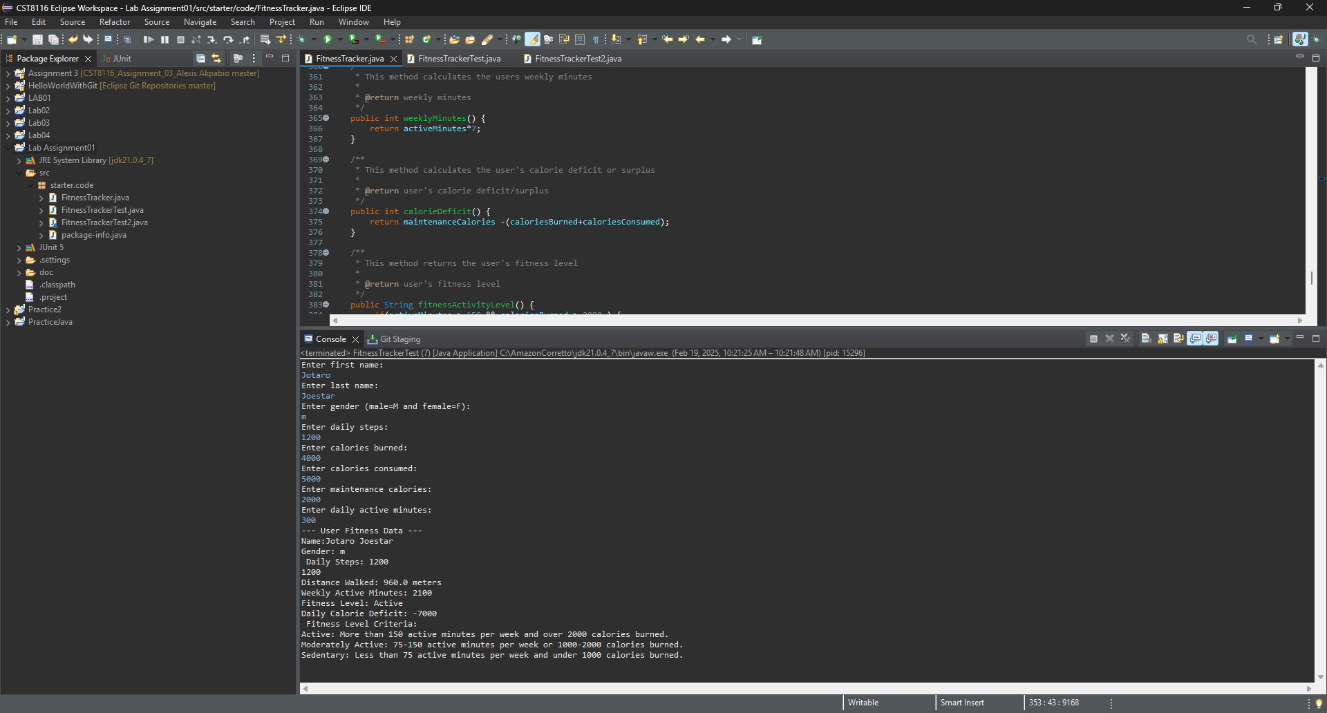Open the Git Staging view tab
The height and width of the screenshot is (713, 1327).
tap(399, 339)
